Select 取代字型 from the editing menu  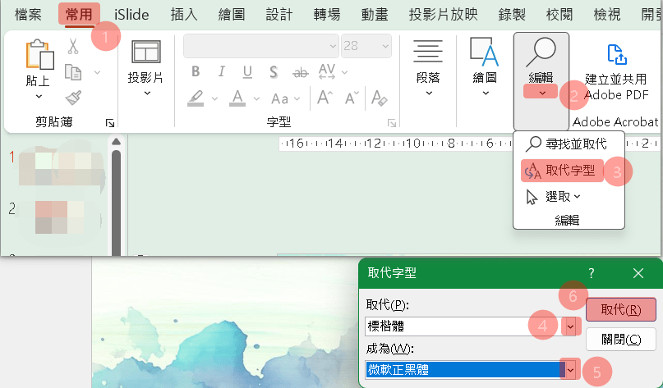[566, 171]
